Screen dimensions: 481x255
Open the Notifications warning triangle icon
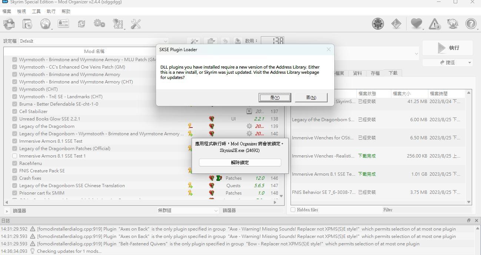[x=434, y=24]
